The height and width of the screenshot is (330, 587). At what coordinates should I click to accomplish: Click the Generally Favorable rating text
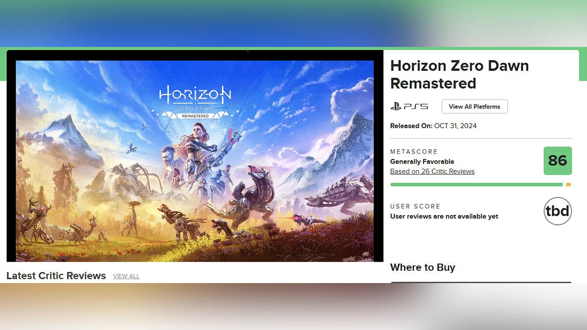[x=422, y=161]
